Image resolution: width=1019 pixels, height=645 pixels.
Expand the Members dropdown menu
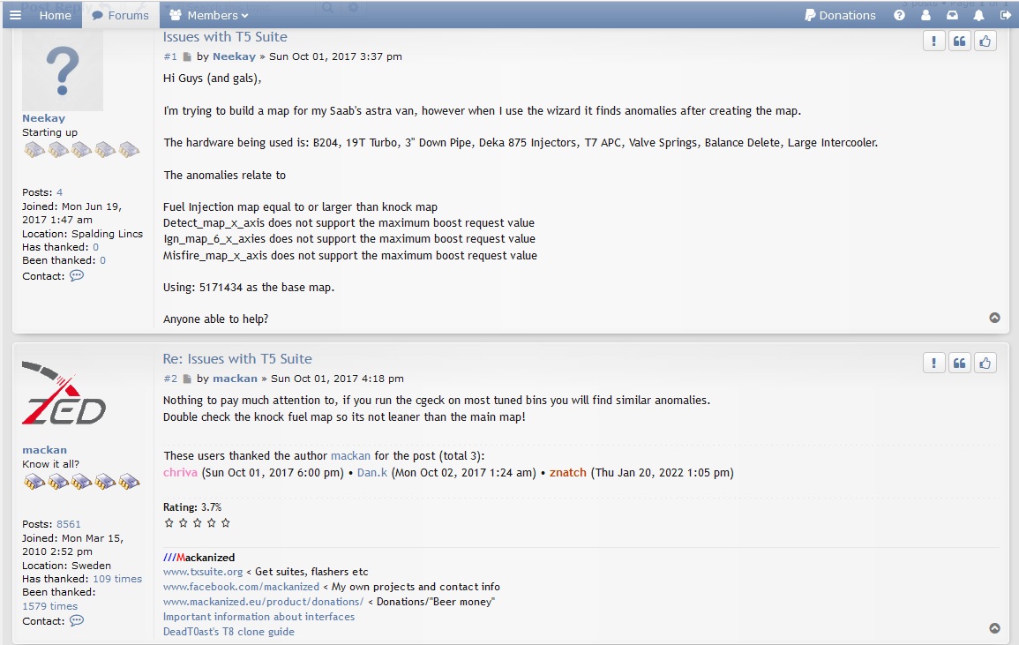pyautogui.click(x=208, y=15)
